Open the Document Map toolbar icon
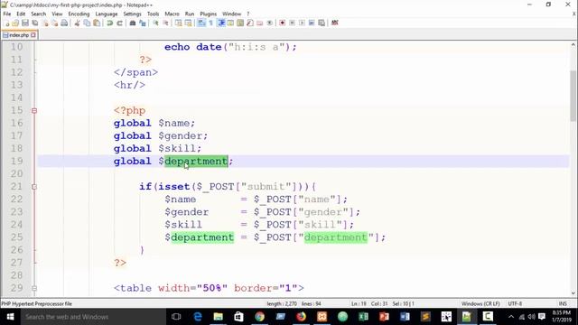578x325 pixels. click(240, 23)
